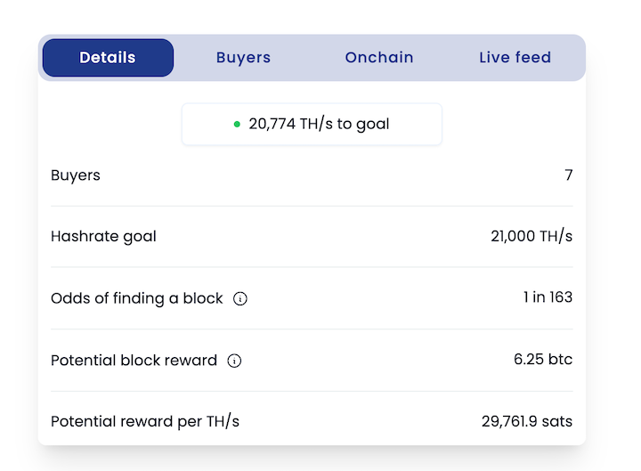Click the 'Odds of finding a block' label
Screen dimensions: 641x471
point(137,298)
